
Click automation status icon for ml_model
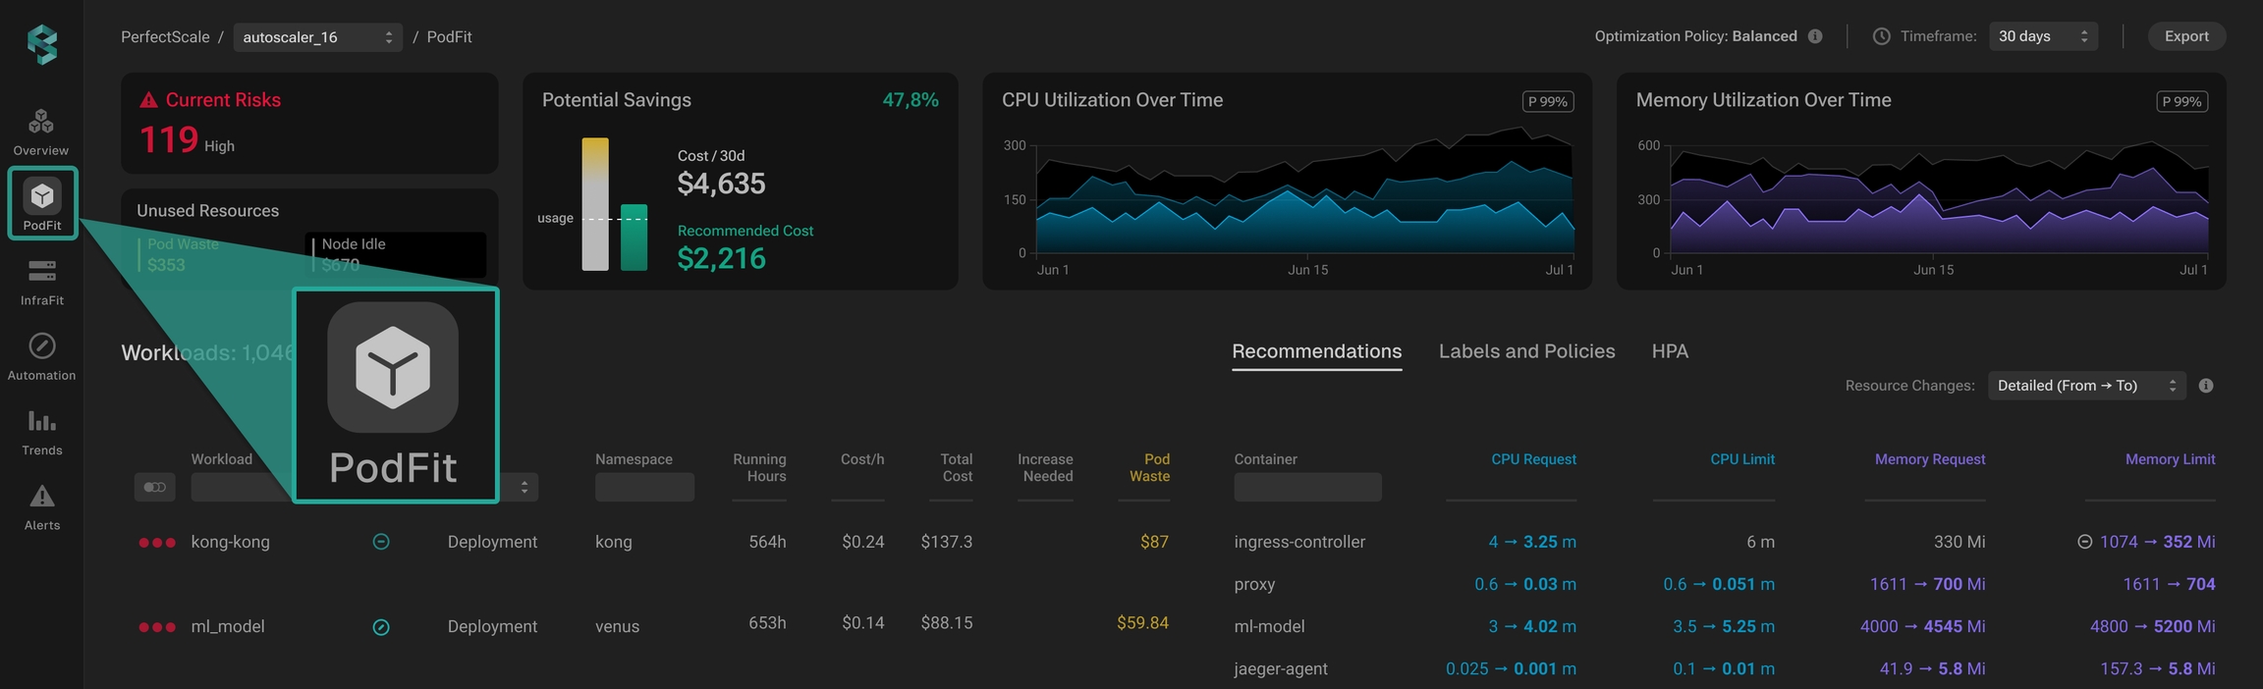[x=381, y=627]
